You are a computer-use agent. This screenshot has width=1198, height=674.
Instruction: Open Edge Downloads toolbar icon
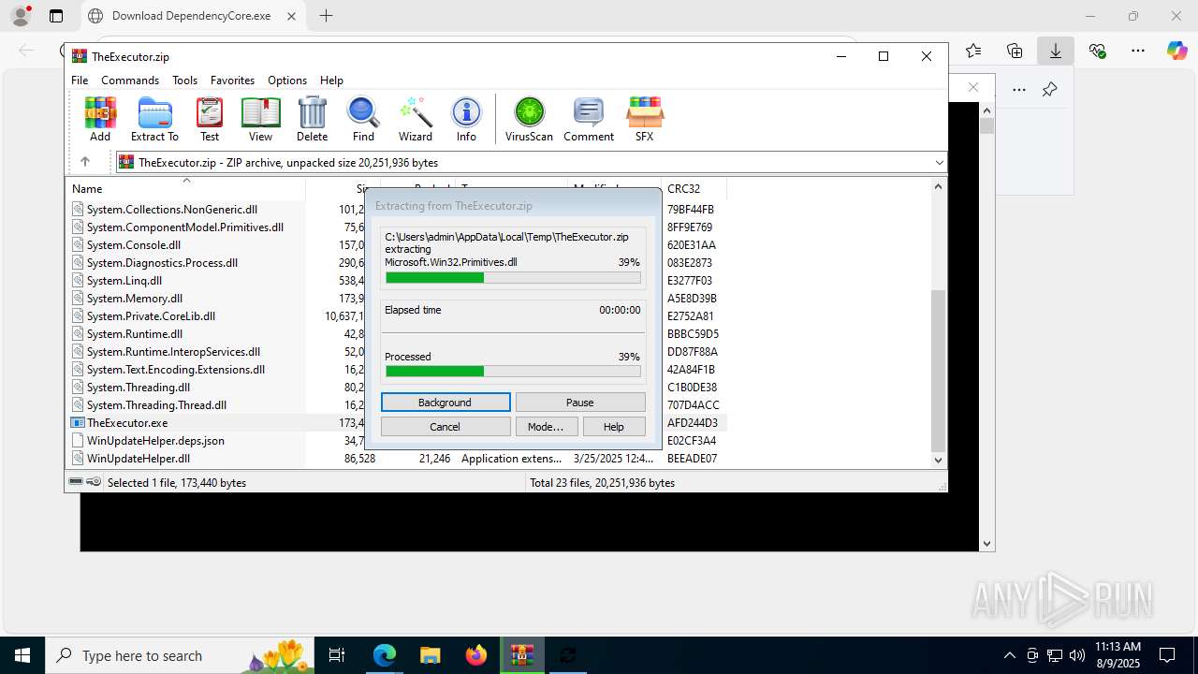pos(1056,51)
